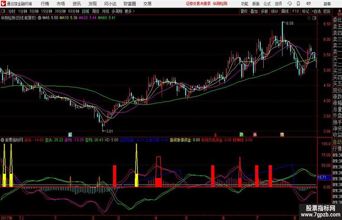Click the 多股 multi-stock button
Viewport: 342px width, 220px height.
(x=264, y=11)
